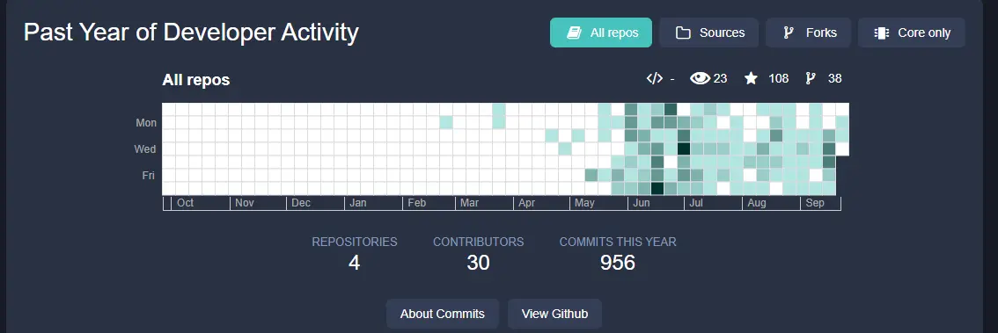Click the Mon row label
Screen dimensions: 998x333
(x=146, y=123)
